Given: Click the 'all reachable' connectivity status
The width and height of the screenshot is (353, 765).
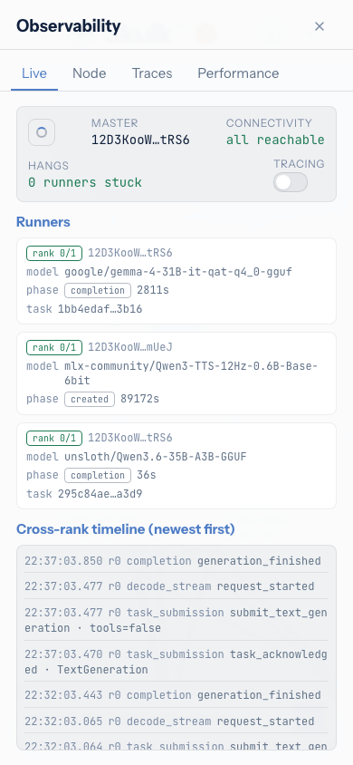Looking at the screenshot, I should 275,140.
